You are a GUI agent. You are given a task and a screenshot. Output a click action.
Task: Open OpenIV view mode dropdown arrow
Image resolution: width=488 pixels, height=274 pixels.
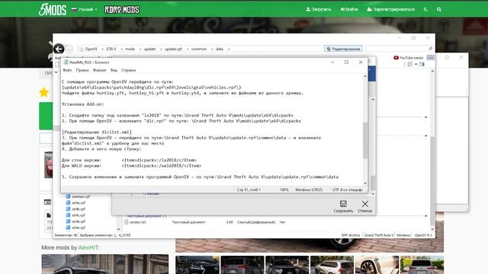coord(416,64)
